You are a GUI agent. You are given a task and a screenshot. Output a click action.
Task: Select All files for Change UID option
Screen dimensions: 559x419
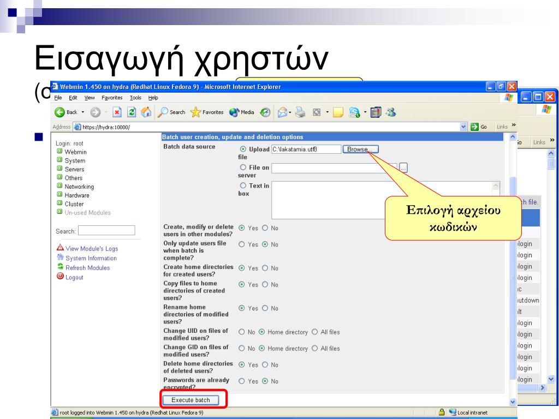pyautogui.click(x=315, y=332)
